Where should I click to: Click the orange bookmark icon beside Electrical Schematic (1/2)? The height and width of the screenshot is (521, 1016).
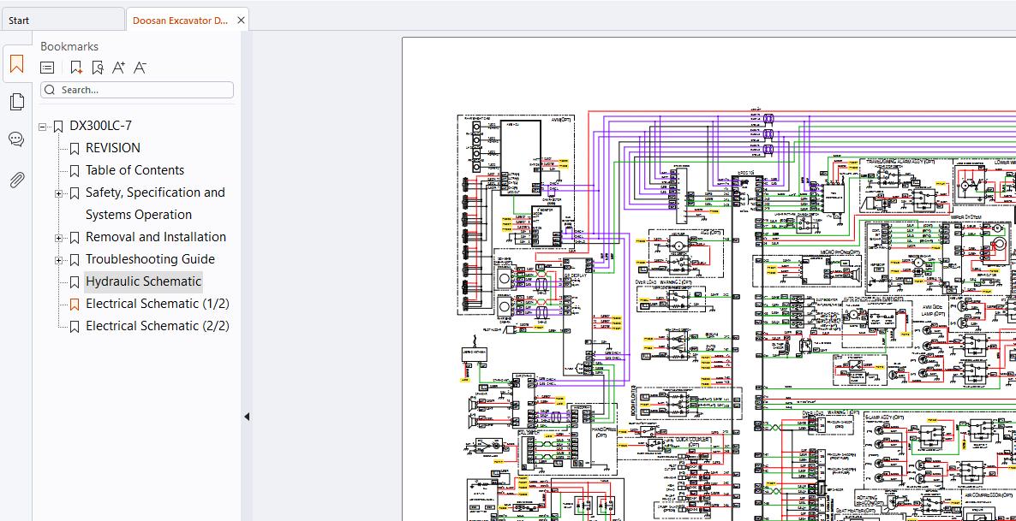pyautogui.click(x=75, y=305)
